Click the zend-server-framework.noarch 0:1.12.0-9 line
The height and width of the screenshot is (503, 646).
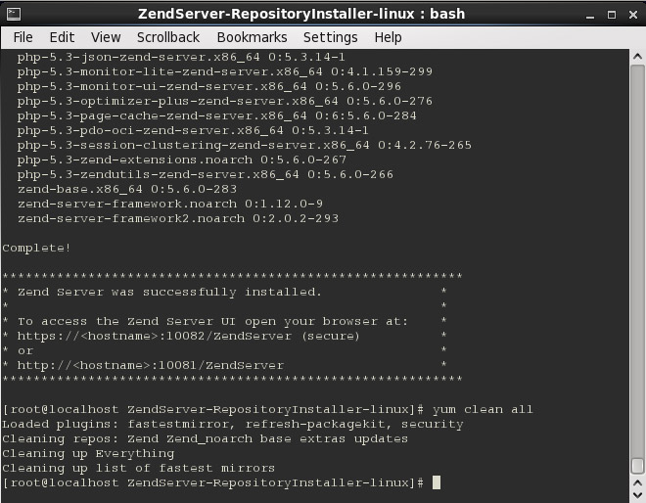[x=170, y=204]
